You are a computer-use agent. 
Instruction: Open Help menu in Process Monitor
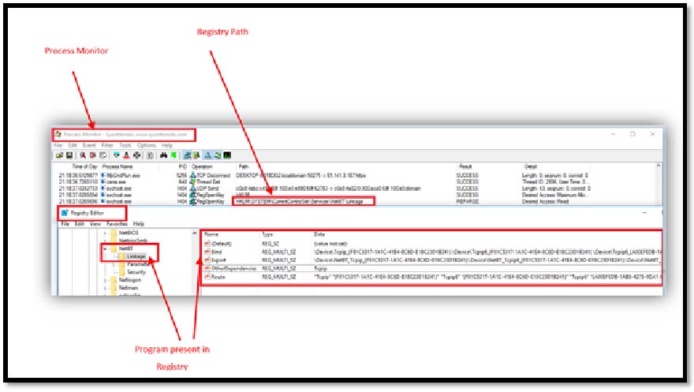point(167,145)
